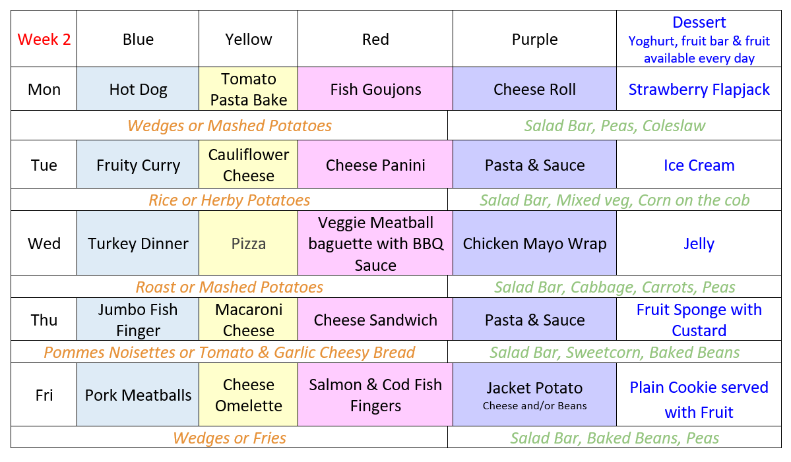Click the Fruity Curry cell on Tuesday
Screen dimensions: 791x462
pyautogui.click(x=138, y=165)
